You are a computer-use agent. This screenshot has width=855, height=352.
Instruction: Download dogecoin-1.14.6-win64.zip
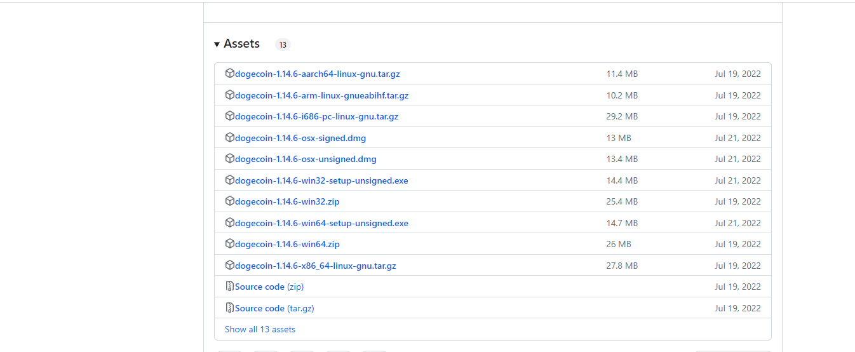coord(287,244)
